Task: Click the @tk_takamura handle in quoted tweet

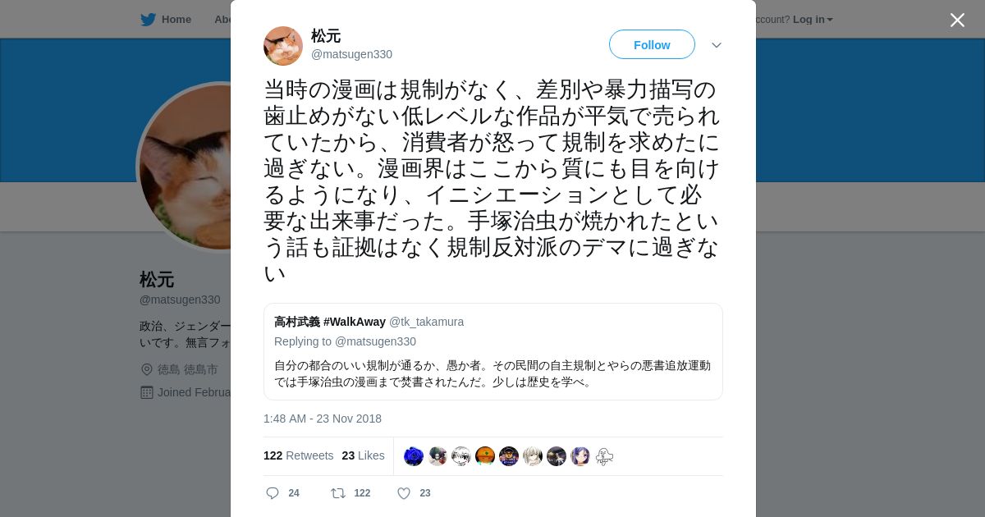Action: coord(426,322)
